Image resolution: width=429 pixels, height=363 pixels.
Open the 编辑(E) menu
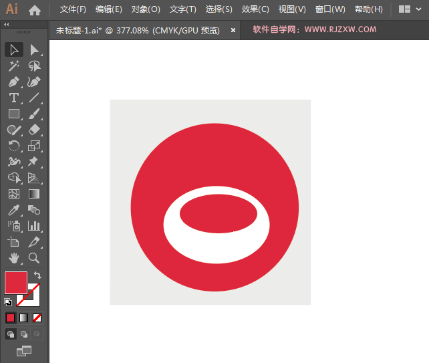click(109, 9)
